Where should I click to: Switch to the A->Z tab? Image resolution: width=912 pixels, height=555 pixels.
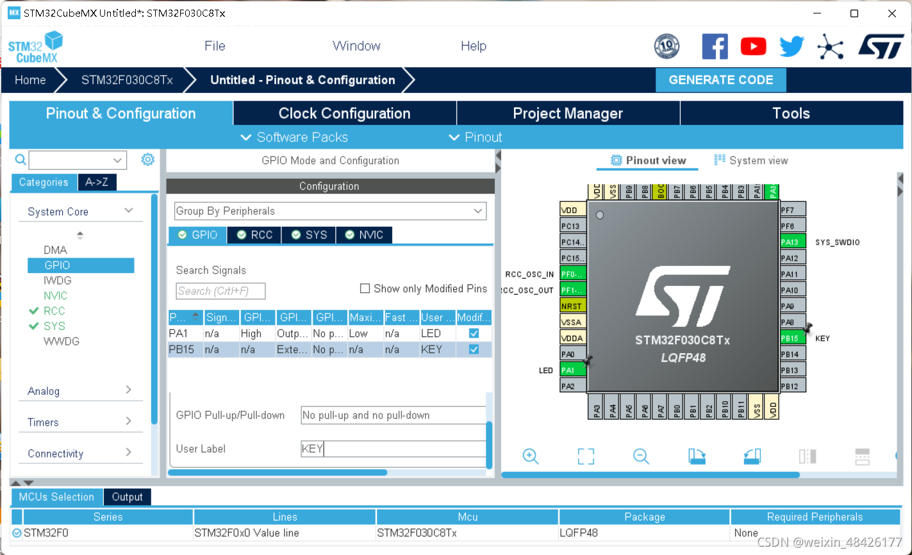pos(97,183)
